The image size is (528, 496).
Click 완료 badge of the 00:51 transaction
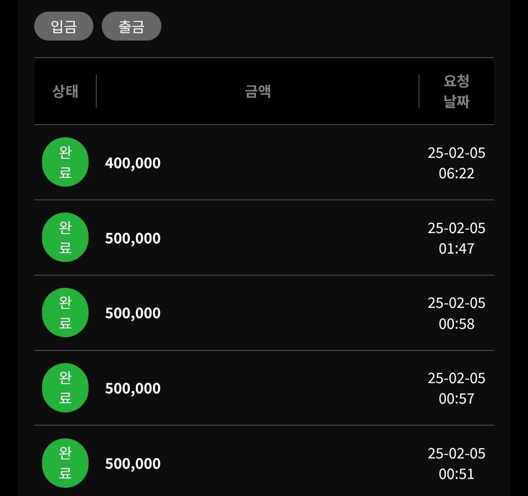66,463
